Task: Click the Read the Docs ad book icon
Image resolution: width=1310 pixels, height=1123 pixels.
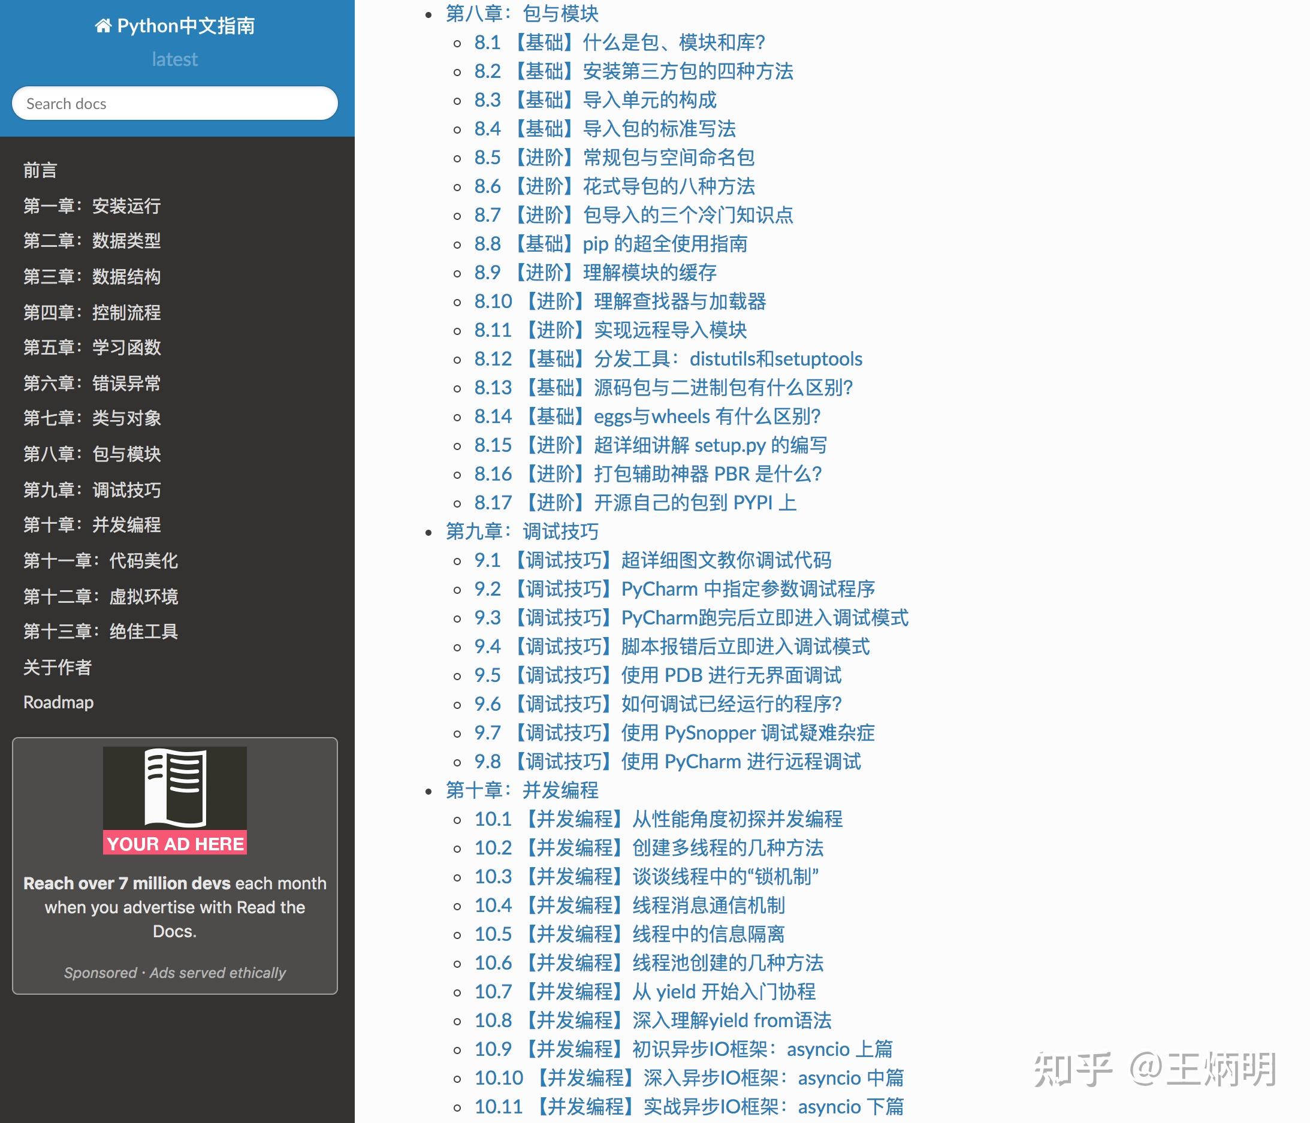Action: pos(174,789)
